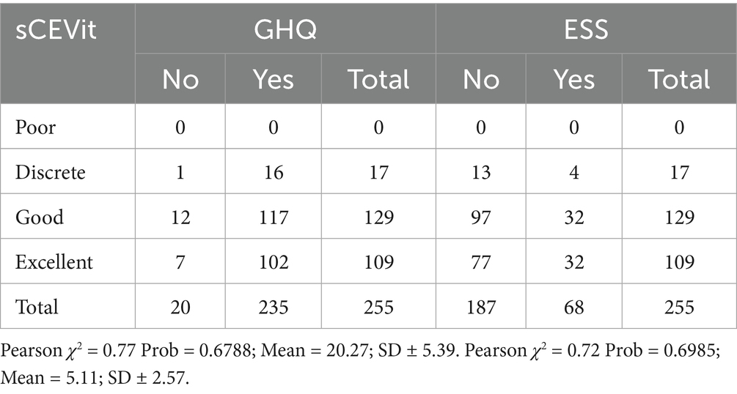The width and height of the screenshot is (737, 394).
Task: Click the Good row label
Action: click(39, 217)
